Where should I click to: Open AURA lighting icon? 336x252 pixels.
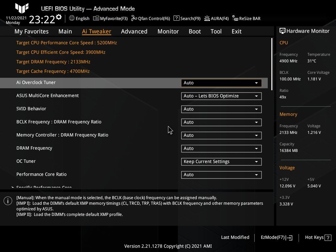(x=207, y=18)
